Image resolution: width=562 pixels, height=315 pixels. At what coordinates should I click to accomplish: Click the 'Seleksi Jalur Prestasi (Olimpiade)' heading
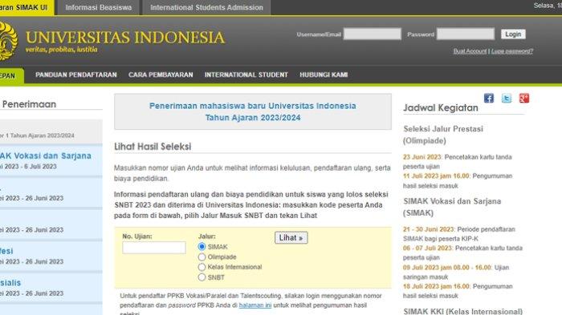tap(443, 135)
